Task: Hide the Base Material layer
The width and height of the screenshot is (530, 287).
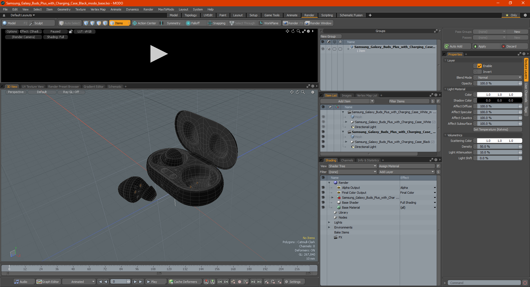Action: coord(323,208)
